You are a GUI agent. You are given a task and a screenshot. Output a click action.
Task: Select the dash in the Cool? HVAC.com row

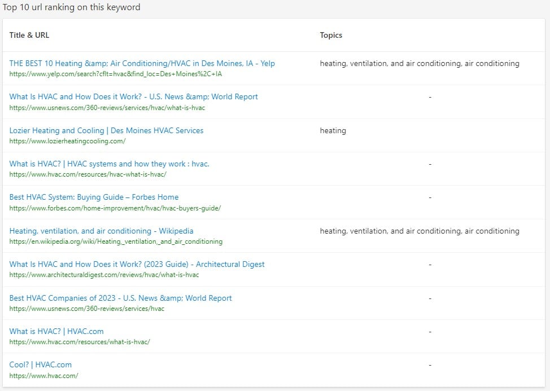tap(430, 365)
